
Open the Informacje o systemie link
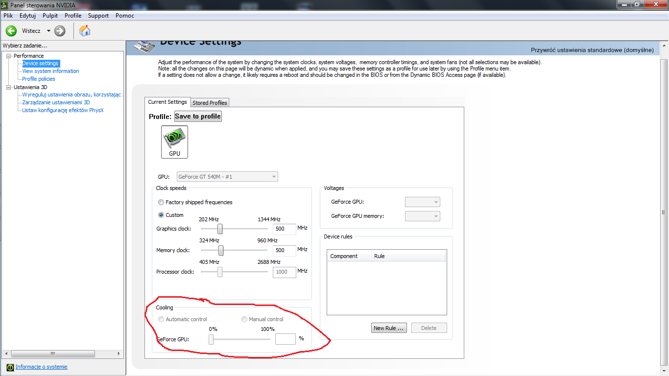(x=42, y=367)
